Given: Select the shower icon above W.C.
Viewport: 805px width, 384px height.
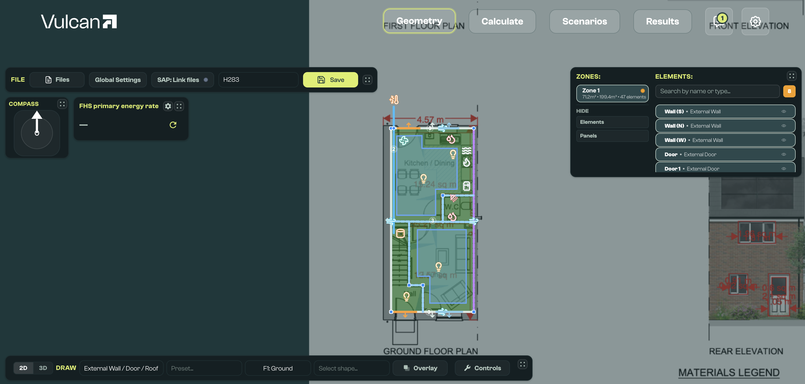Looking at the screenshot, I should click(x=454, y=198).
